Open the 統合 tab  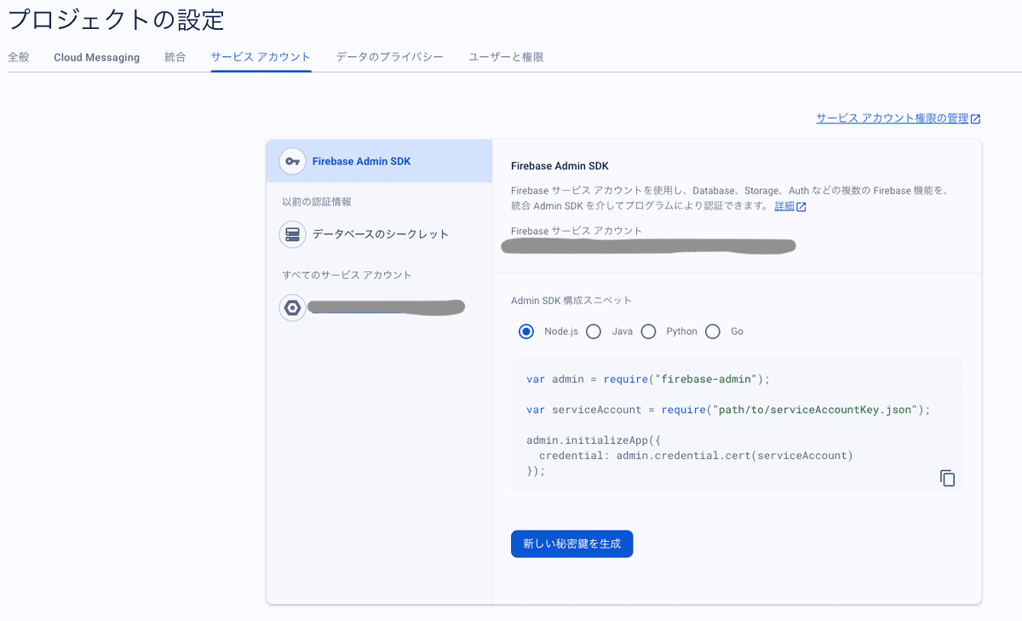click(175, 57)
